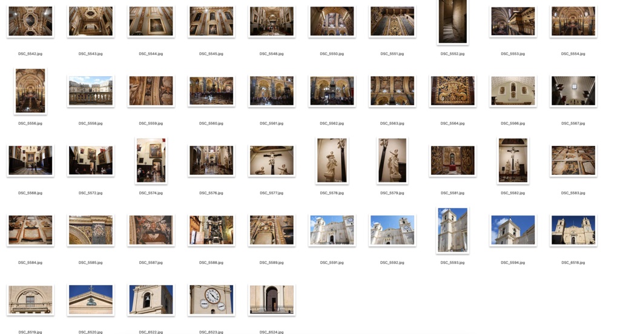This screenshot has height=334, width=620.
Task: Pick the DSC_5589.jpg thumbnail
Action: [x=272, y=230]
